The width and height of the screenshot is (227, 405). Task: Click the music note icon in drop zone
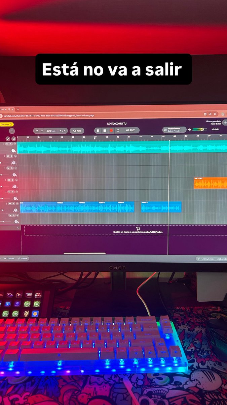(137, 228)
